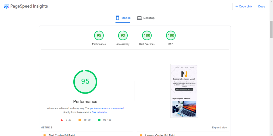Click the orange square 50–89 legend icon
273x136 pixels.
tap(80, 120)
